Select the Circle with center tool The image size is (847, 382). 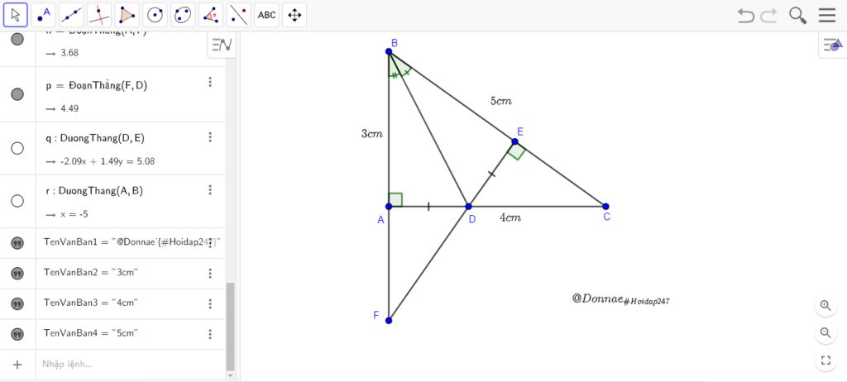(156, 15)
